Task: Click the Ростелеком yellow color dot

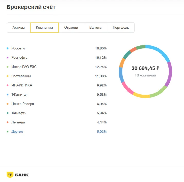Action: (8, 76)
